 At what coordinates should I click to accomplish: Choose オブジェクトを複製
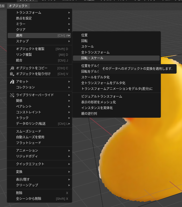click(39, 49)
